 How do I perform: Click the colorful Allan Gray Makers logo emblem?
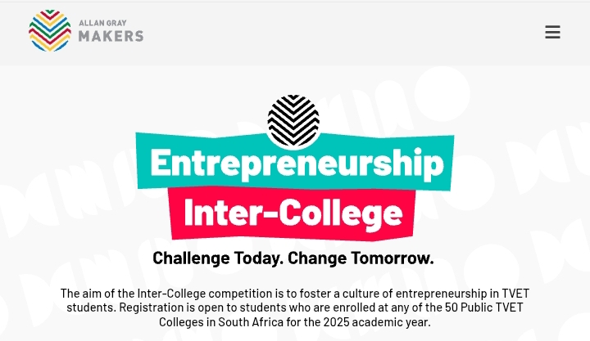[49, 31]
